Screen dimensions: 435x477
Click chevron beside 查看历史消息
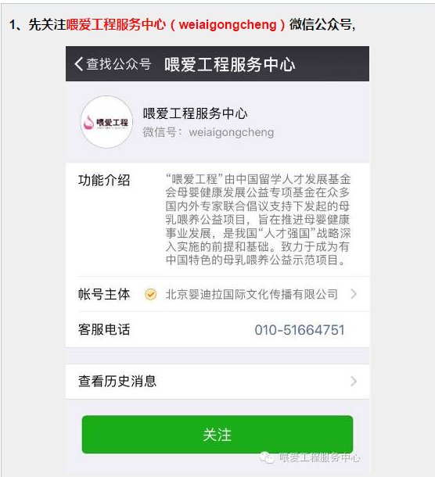click(x=354, y=381)
